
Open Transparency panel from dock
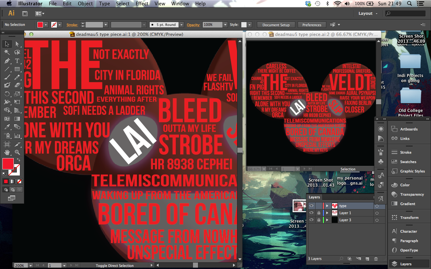point(412,194)
